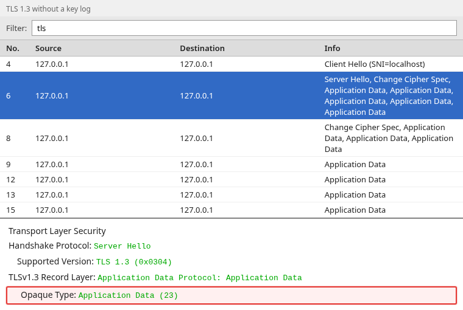Click source 127.0.0.1 of packet 4
Screen dimensions: 463x310
coord(52,64)
